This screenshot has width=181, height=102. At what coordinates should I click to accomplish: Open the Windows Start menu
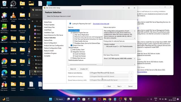[x=51, y=99]
